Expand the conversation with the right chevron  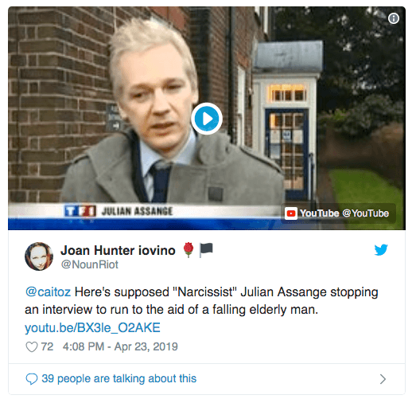point(383,379)
